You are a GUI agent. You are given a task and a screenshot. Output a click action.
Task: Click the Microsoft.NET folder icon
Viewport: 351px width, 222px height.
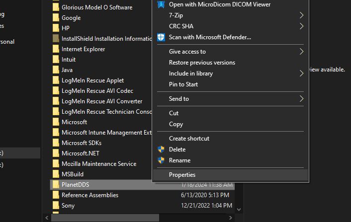[x=56, y=153]
